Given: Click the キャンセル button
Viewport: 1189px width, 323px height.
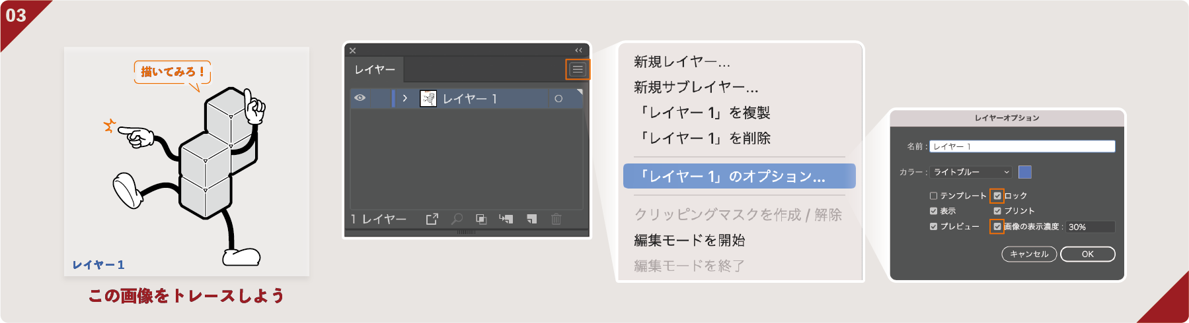Looking at the screenshot, I should point(1029,254).
